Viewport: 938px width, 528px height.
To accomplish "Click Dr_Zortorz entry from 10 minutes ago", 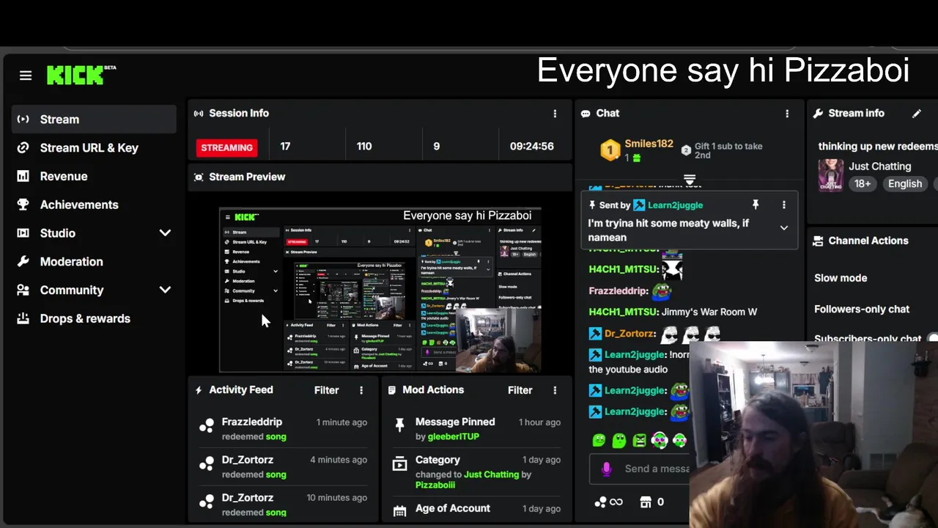I will coord(283,505).
